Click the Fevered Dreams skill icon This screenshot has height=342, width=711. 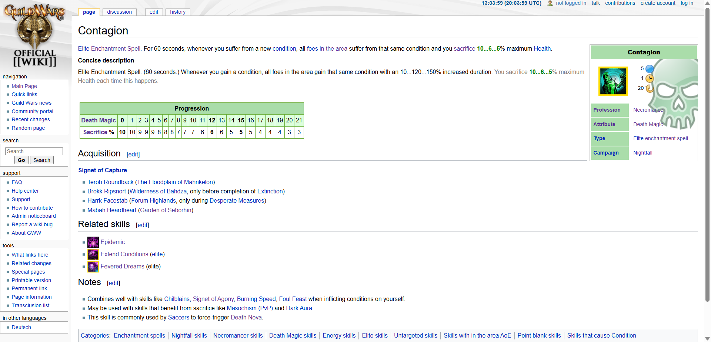tap(93, 267)
